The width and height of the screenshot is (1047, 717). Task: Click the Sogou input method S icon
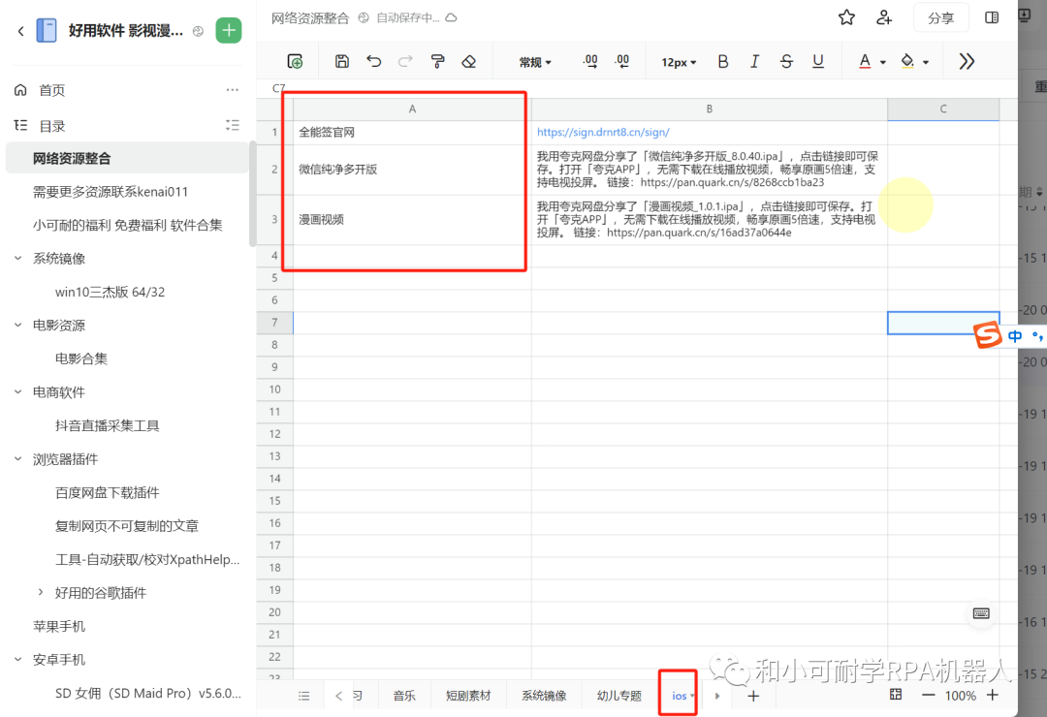coord(988,334)
